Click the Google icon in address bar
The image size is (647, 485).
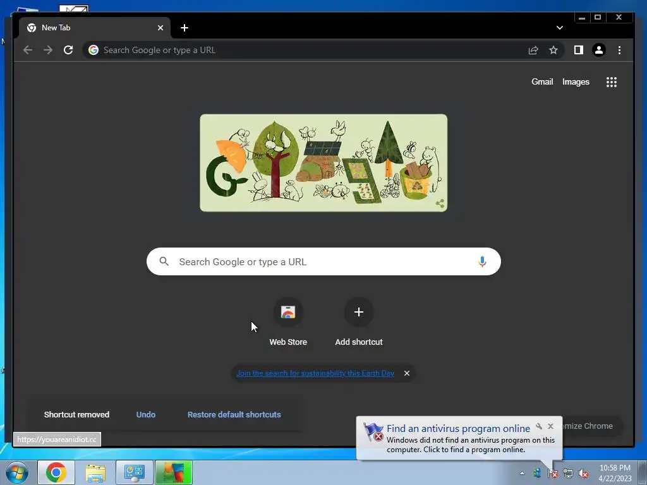click(x=94, y=50)
